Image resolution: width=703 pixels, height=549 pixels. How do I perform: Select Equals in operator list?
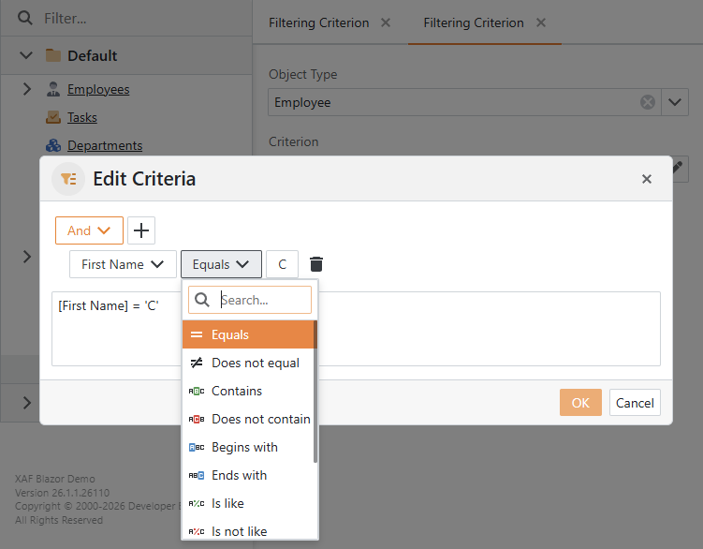pos(248,334)
